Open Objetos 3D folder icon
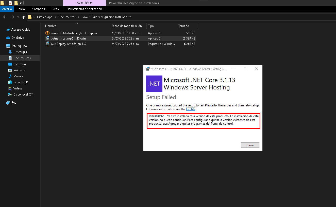The width and height of the screenshot is (336, 207). [x=10, y=82]
